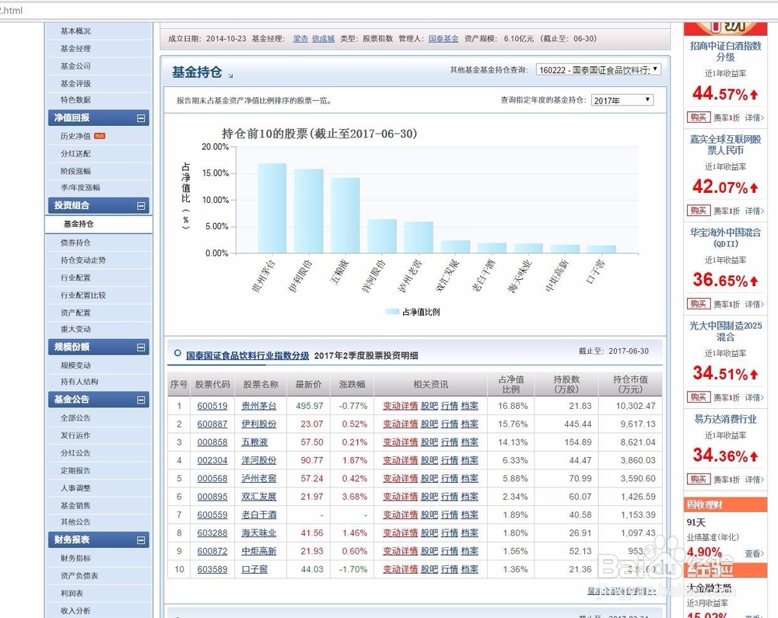Click 变动详情 for 伊利股份

[x=400, y=424]
